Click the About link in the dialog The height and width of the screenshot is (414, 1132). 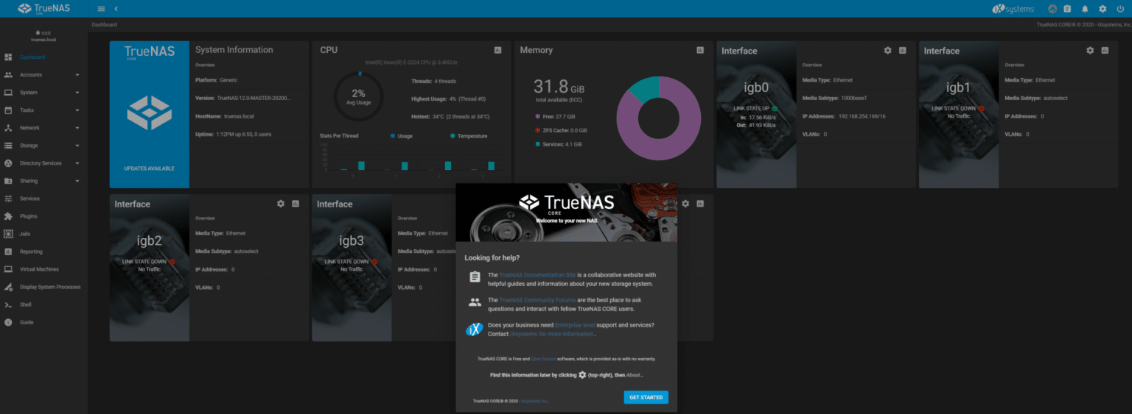(634, 375)
